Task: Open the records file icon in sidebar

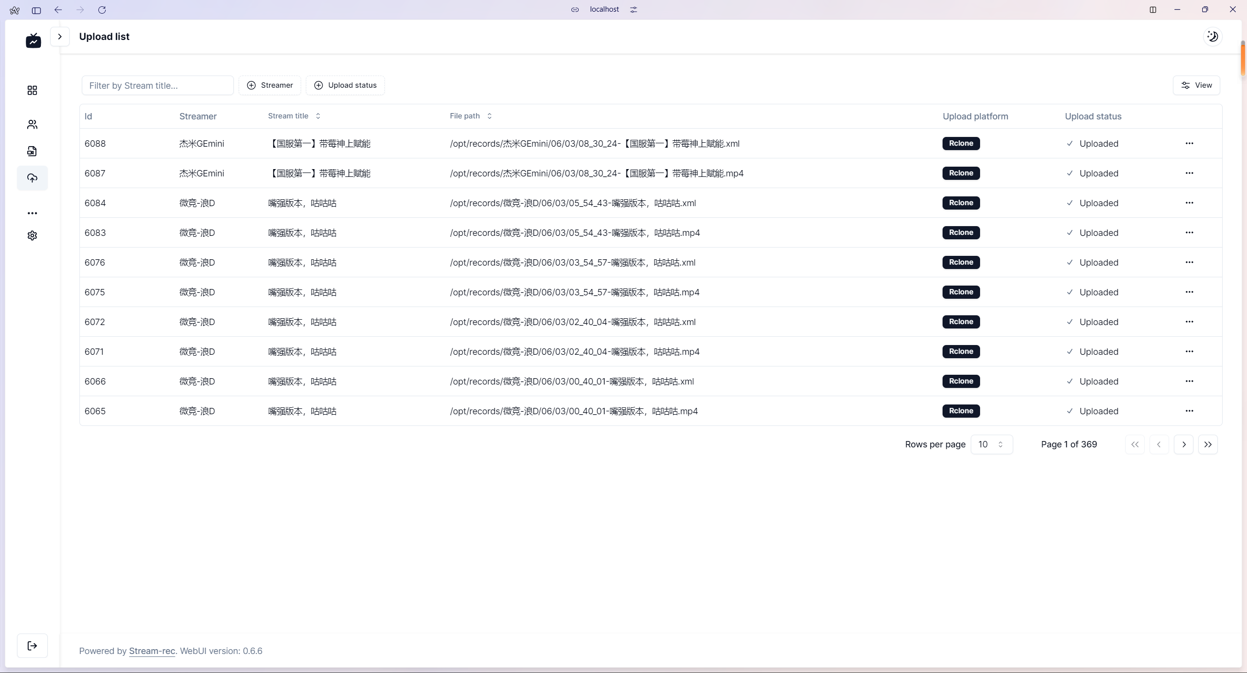Action: click(32, 152)
